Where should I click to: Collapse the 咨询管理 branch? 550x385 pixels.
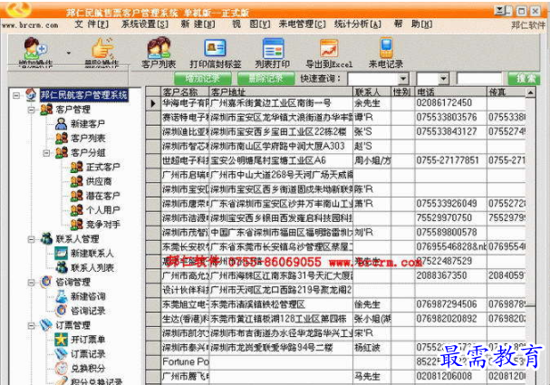[x=31, y=283]
